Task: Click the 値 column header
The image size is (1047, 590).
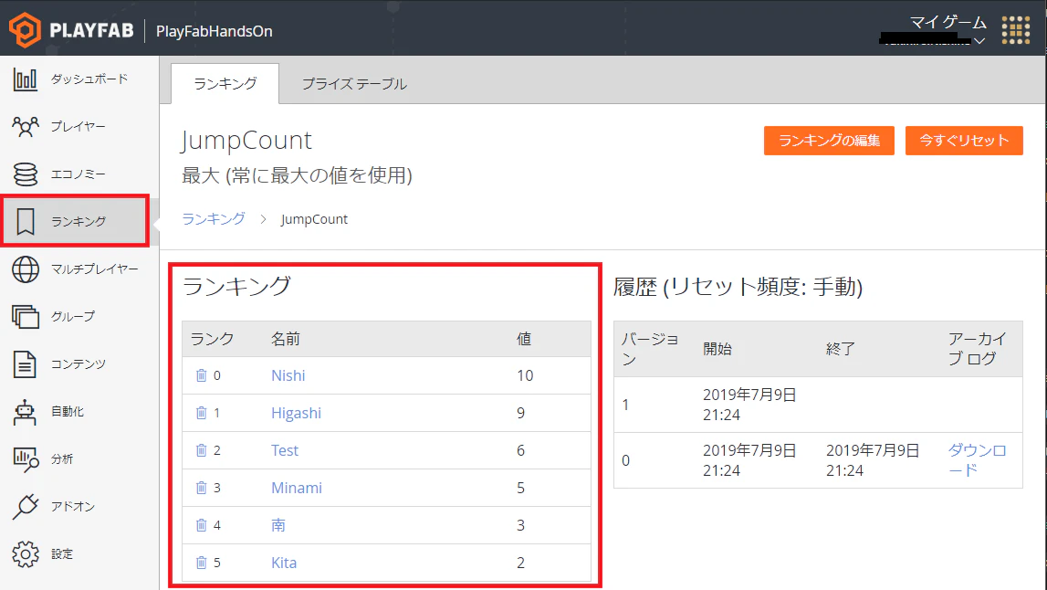Action: coord(524,339)
